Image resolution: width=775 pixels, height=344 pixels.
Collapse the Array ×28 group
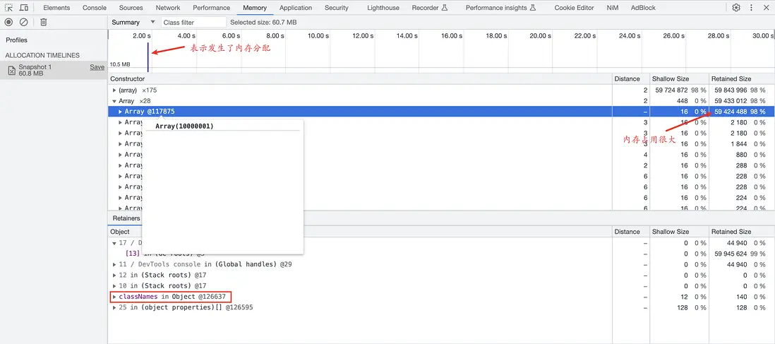click(x=114, y=101)
